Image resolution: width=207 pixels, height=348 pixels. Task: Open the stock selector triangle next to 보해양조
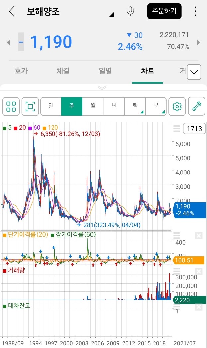(112, 14)
